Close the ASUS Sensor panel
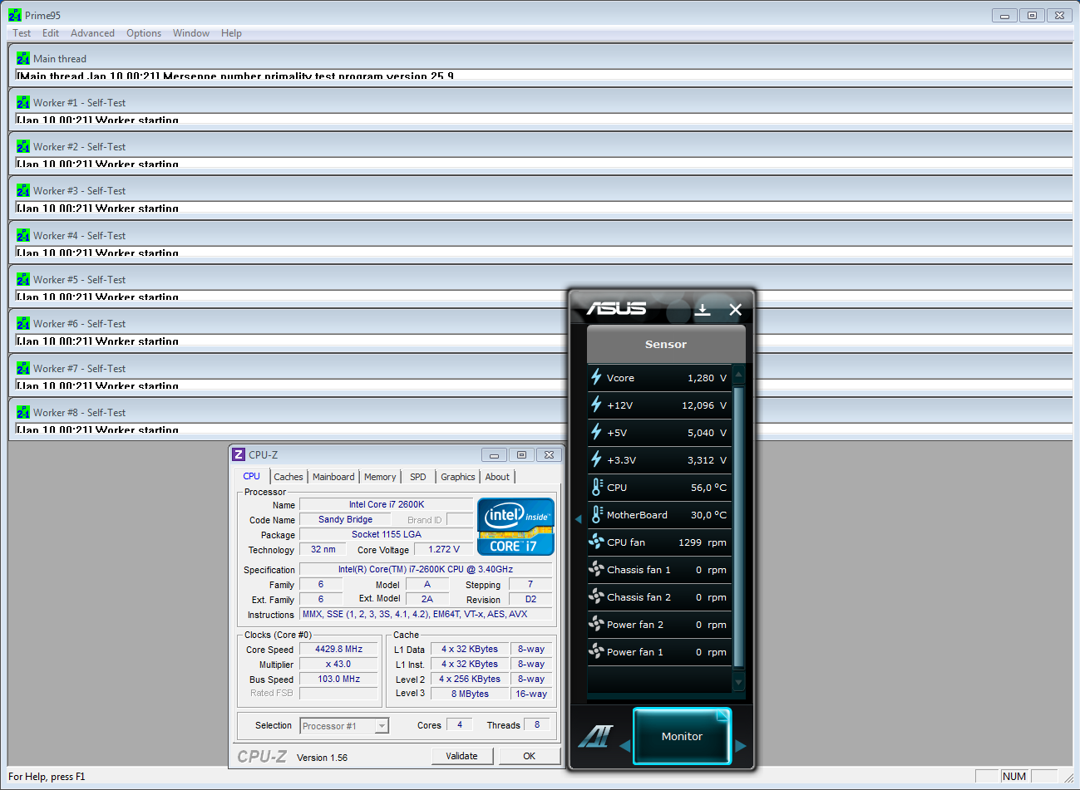 coord(735,309)
